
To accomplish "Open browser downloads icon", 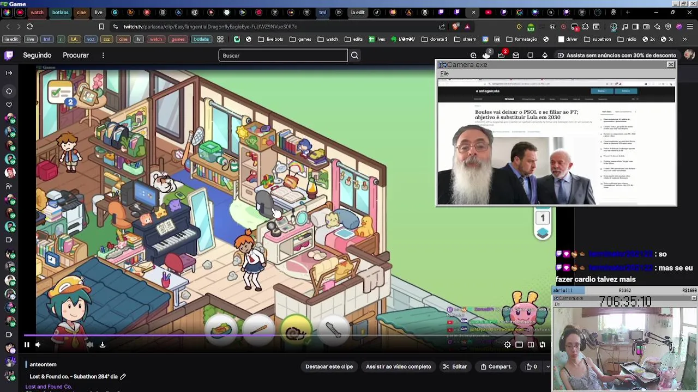I will click(x=613, y=26).
